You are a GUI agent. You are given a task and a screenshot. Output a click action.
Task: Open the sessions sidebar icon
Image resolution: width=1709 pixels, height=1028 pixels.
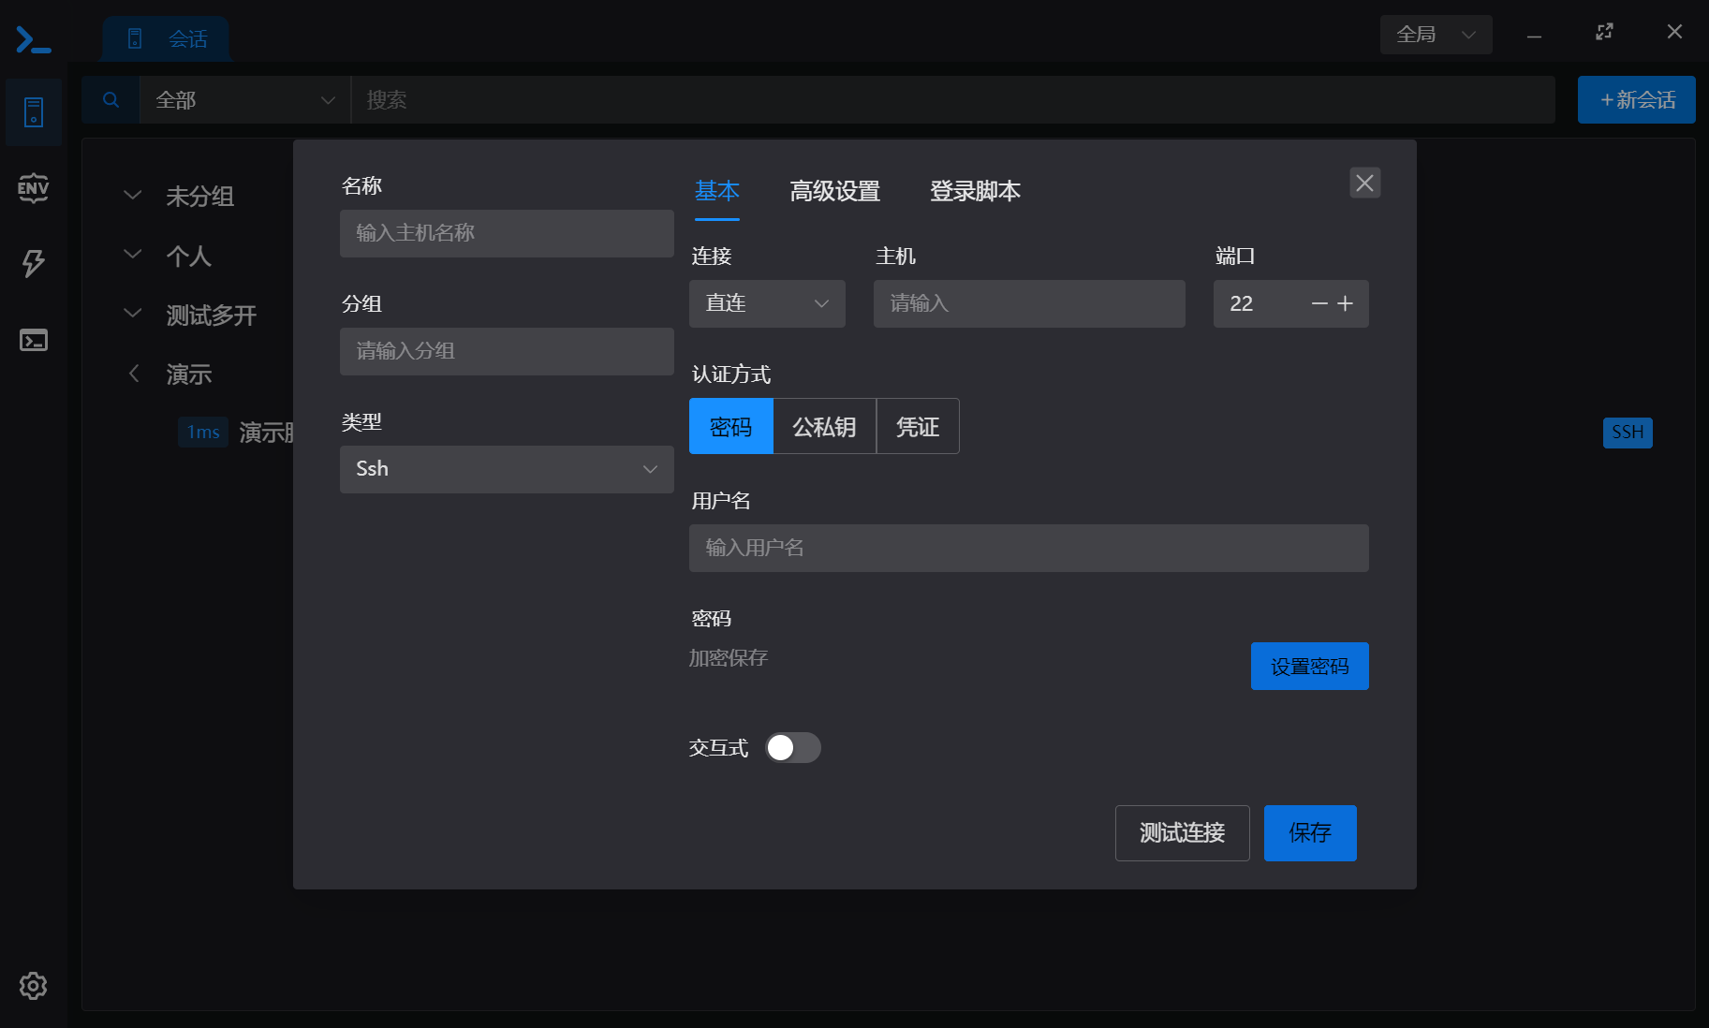(34, 112)
